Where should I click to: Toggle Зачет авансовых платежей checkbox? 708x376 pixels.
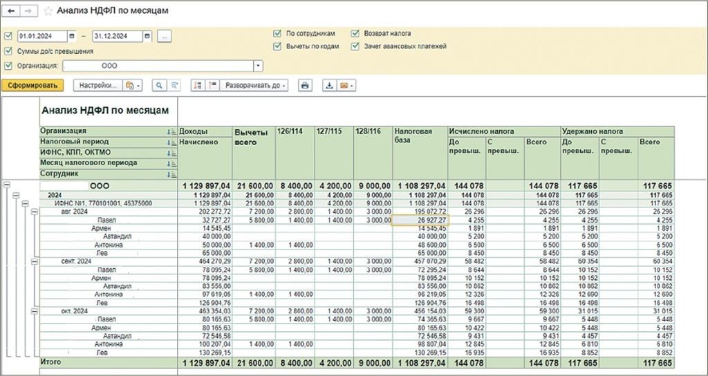[355, 46]
